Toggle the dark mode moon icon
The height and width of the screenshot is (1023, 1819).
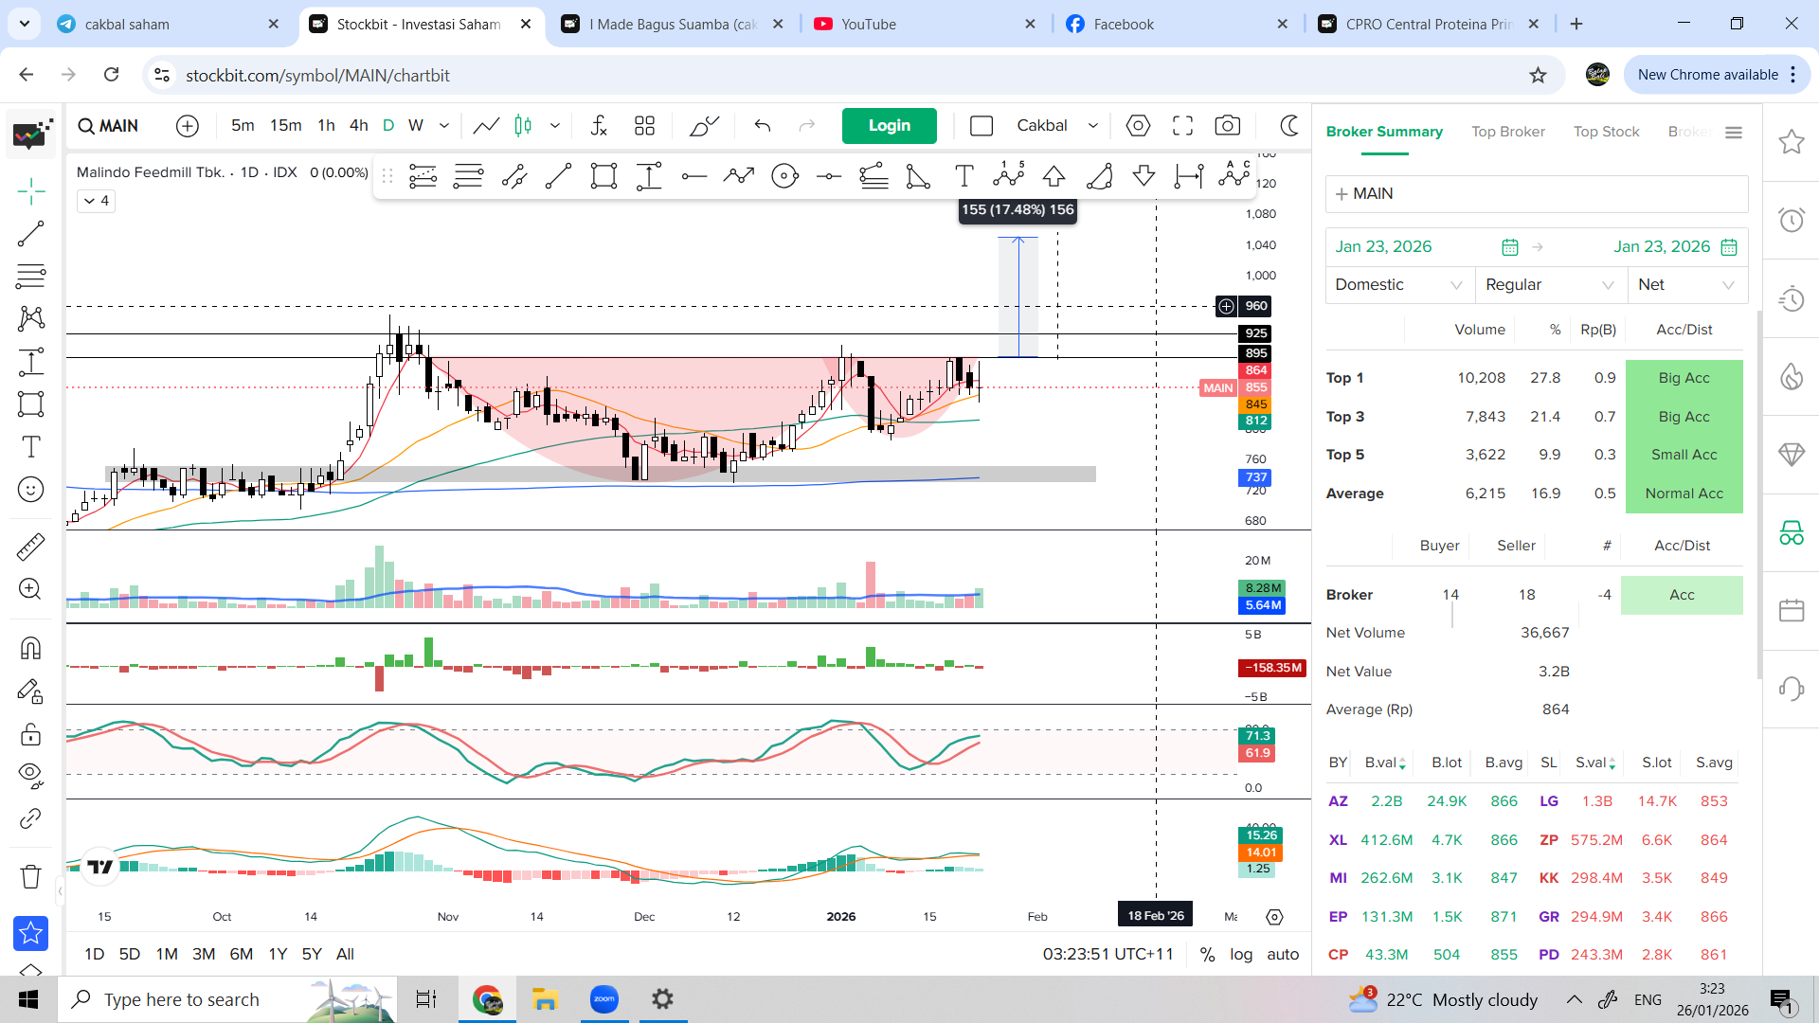[1288, 125]
